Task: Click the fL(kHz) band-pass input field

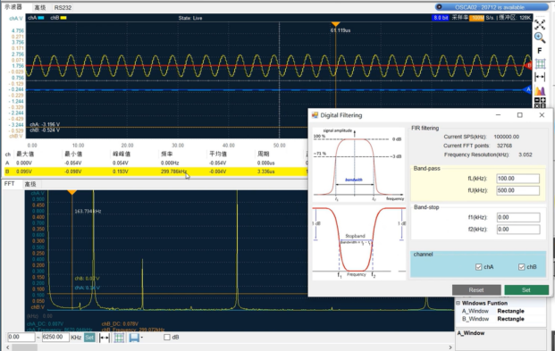Action: click(x=517, y=179)
